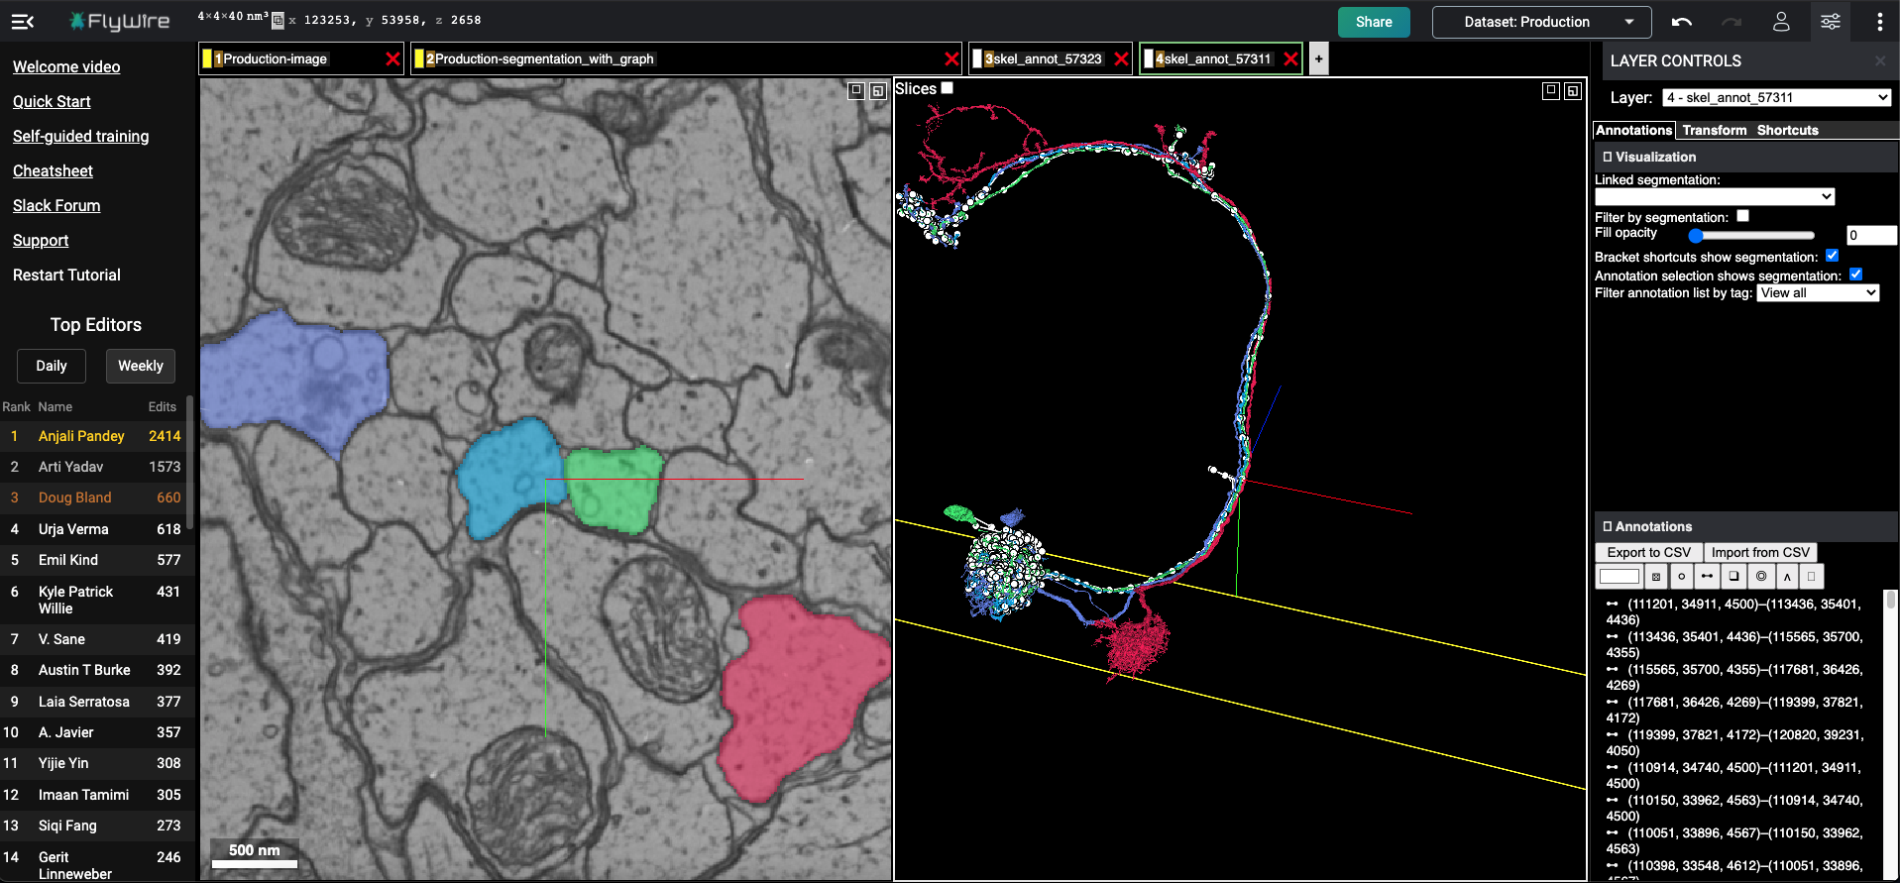
Task: Open the Self-guided training link
Action: coord(81,137)
